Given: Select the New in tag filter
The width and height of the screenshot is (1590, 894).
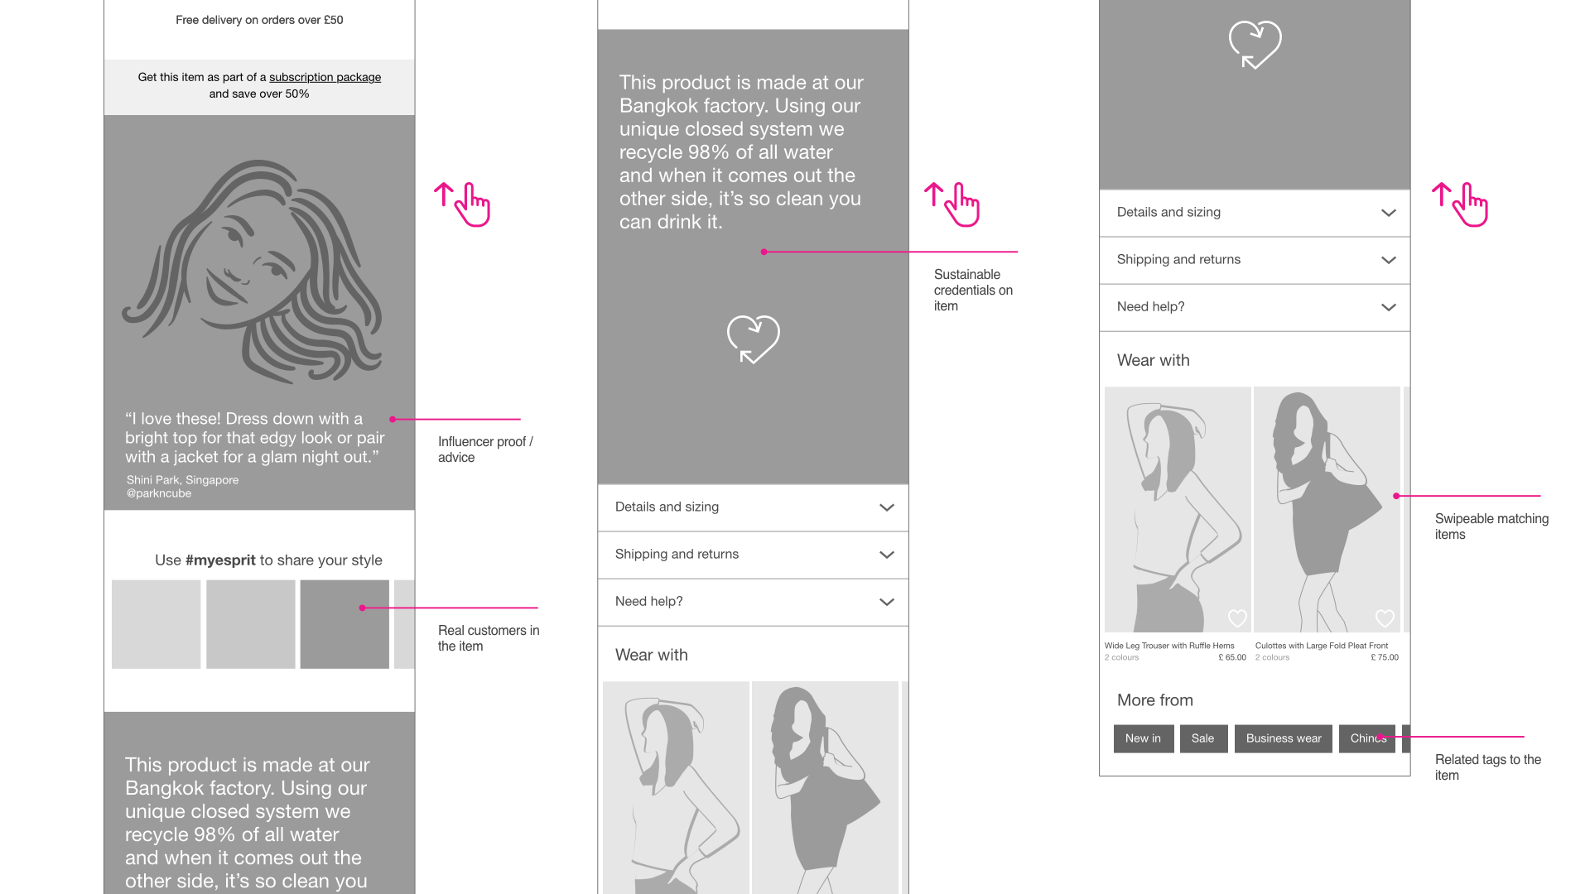Looking at the screenshot, I should coord(1142,737).
